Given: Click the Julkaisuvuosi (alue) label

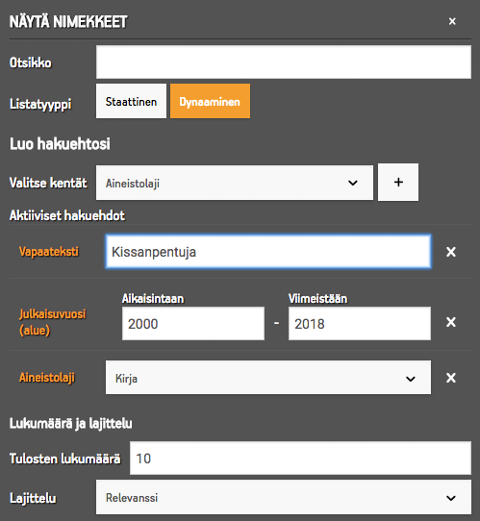Looking at the screenshot, I should tap(52, 322).
